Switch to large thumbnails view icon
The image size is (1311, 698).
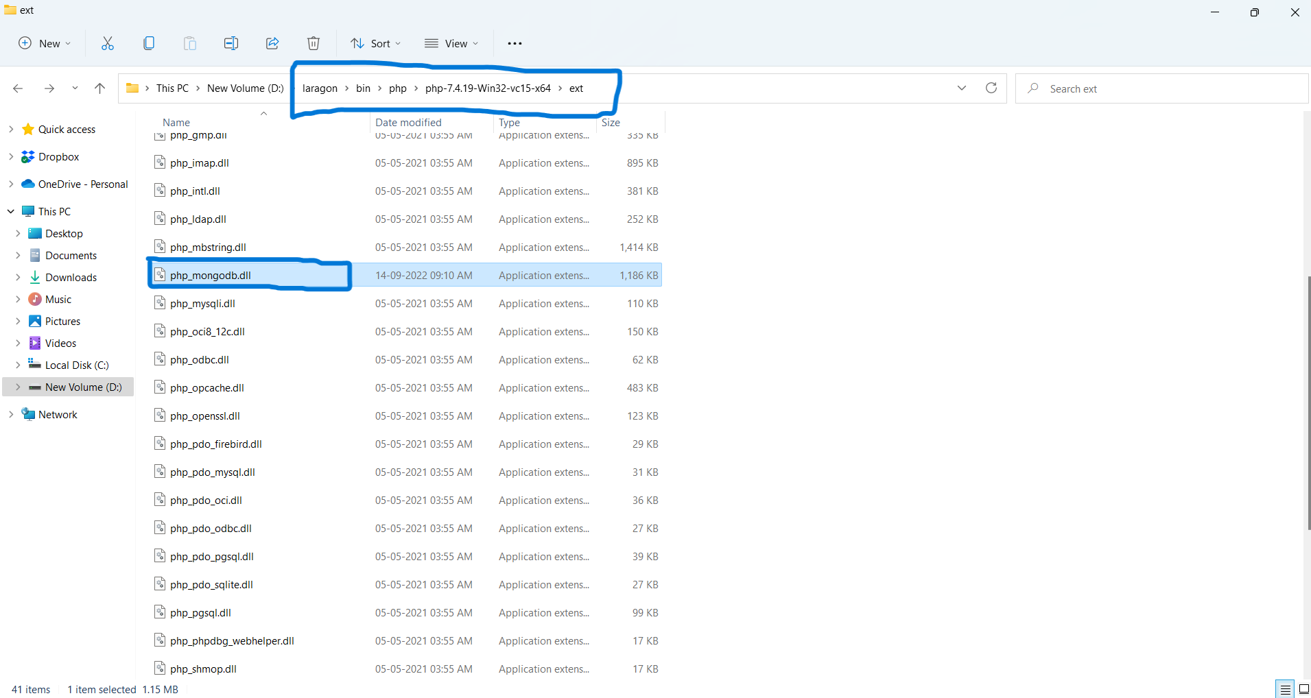(1303, 689)
